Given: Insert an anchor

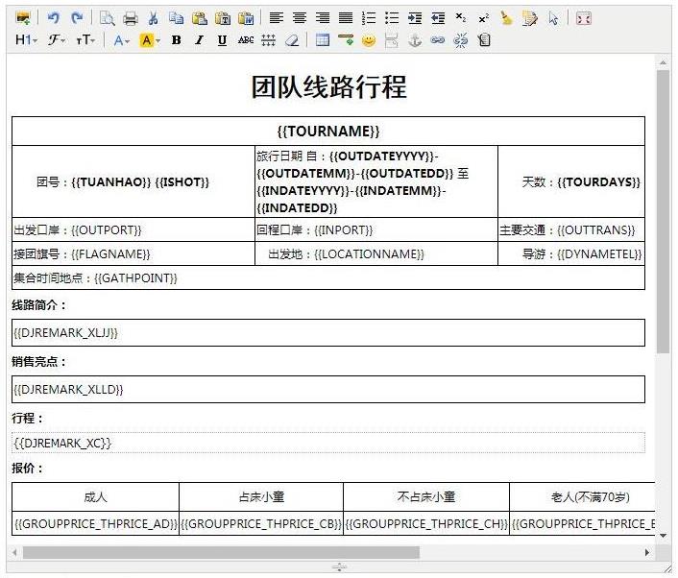Looking at the screenshot, I should [x=415, y=40].
